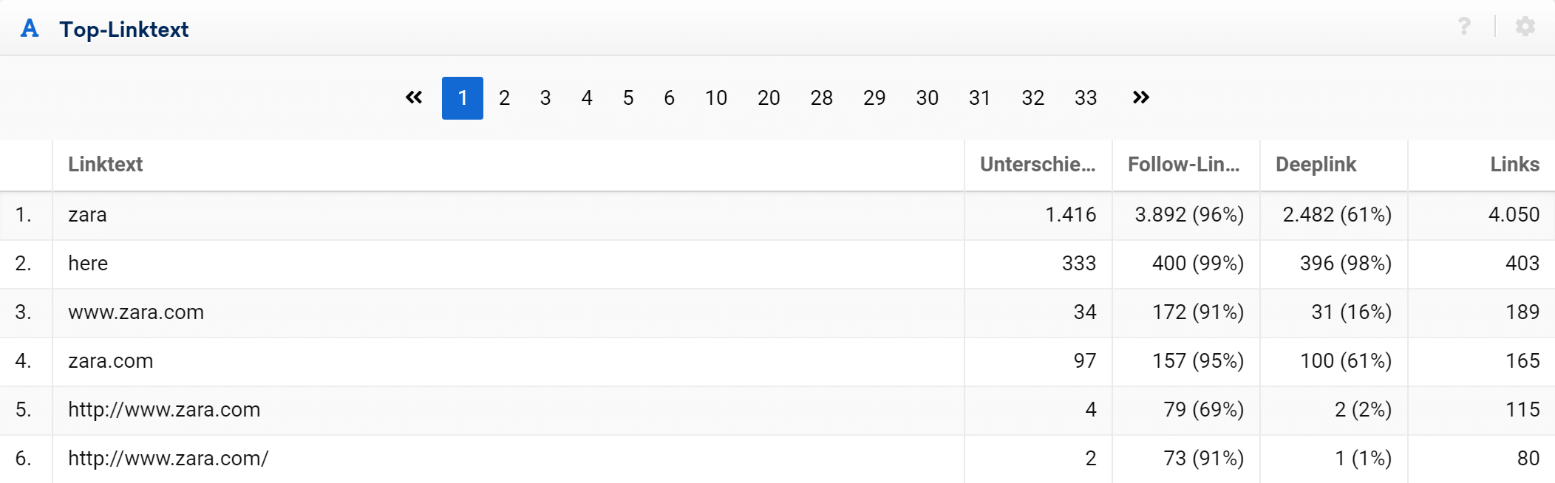This screenshot has height=483, width=1555.
Task: Click the help question mark icon
Action: click(1463, 27)
